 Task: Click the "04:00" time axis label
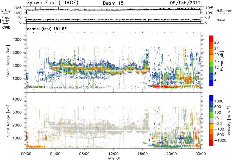point(55,154)
